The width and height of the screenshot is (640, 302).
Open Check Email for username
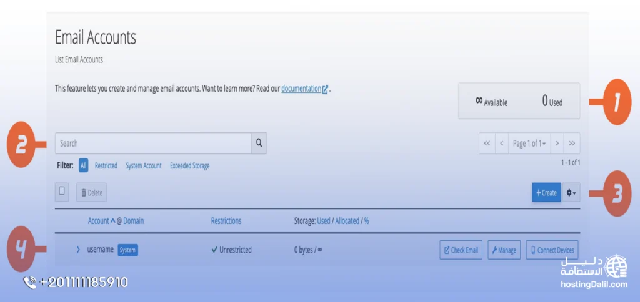pos(461,250)
